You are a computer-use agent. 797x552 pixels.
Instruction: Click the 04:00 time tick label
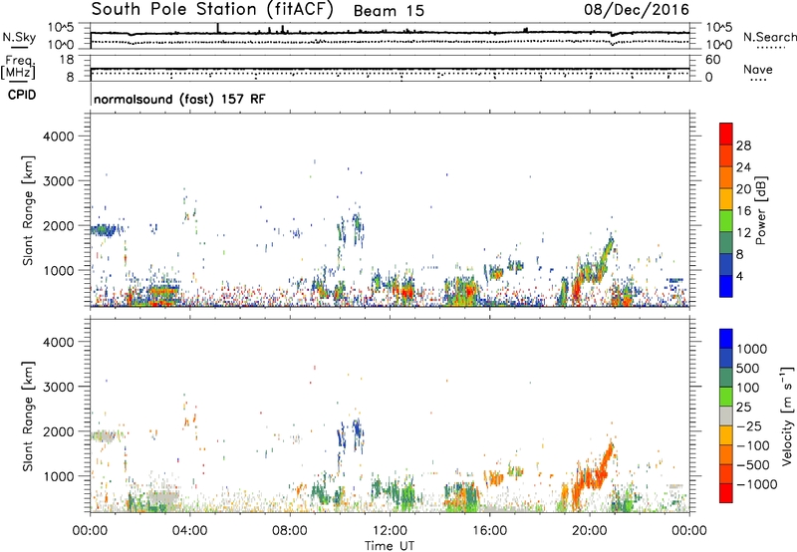189,531
